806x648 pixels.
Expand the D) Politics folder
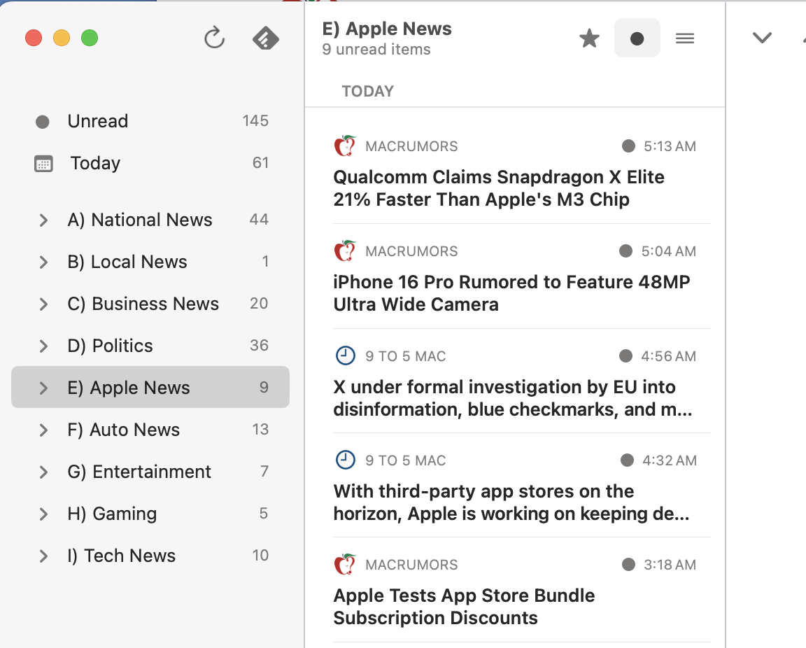[43, 346]
